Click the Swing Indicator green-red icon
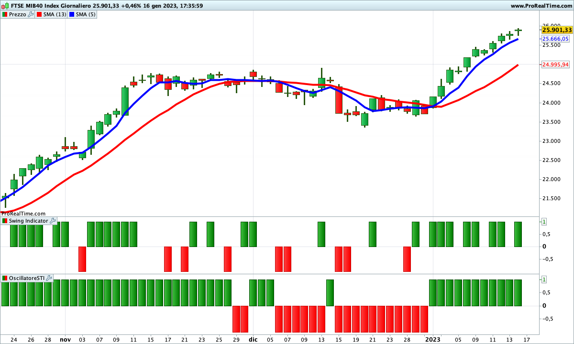Viewport: 574px width, 344px height. click(x=5, y=221)
